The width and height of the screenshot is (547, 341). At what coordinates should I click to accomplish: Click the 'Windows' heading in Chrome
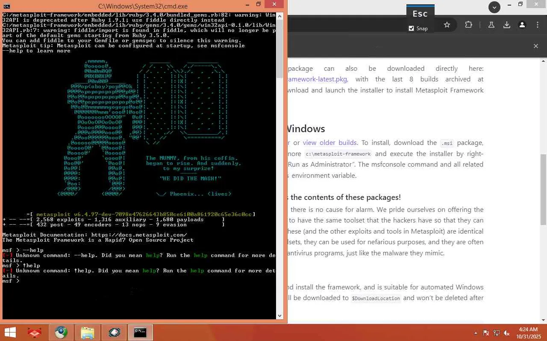click(306, 129)
